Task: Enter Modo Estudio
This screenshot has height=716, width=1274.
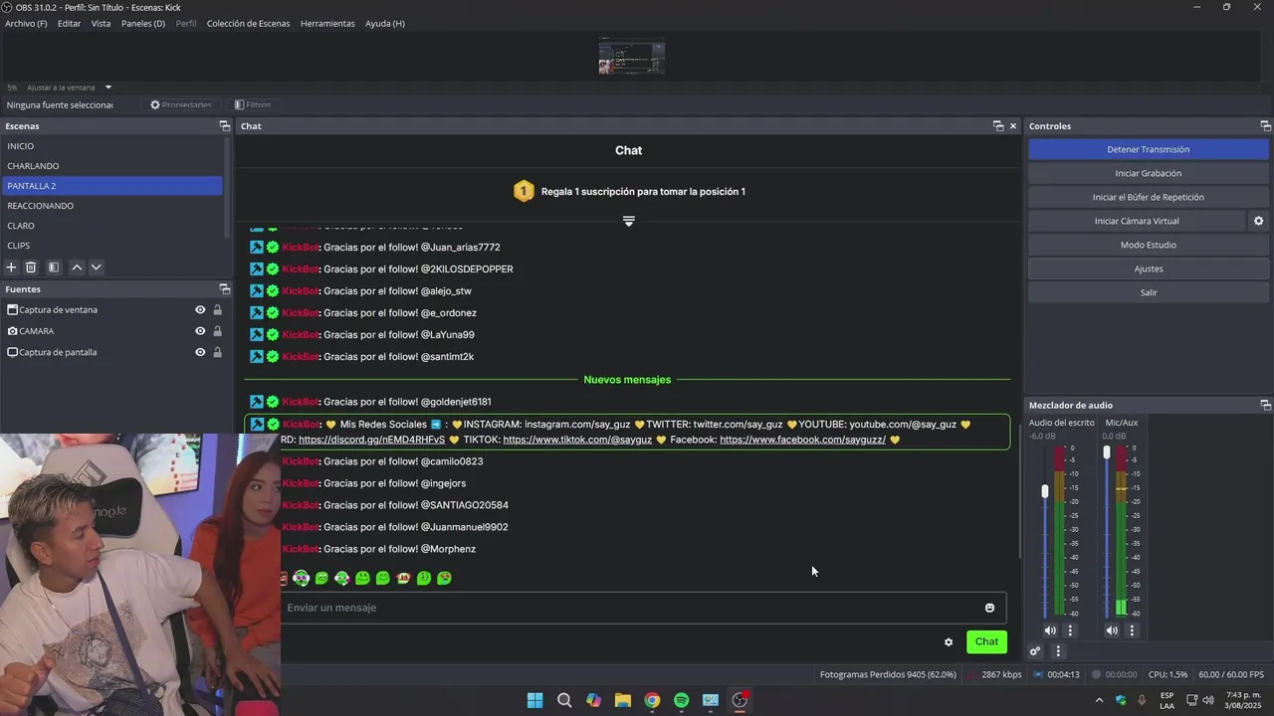Action: click(x=1149, y=245)
